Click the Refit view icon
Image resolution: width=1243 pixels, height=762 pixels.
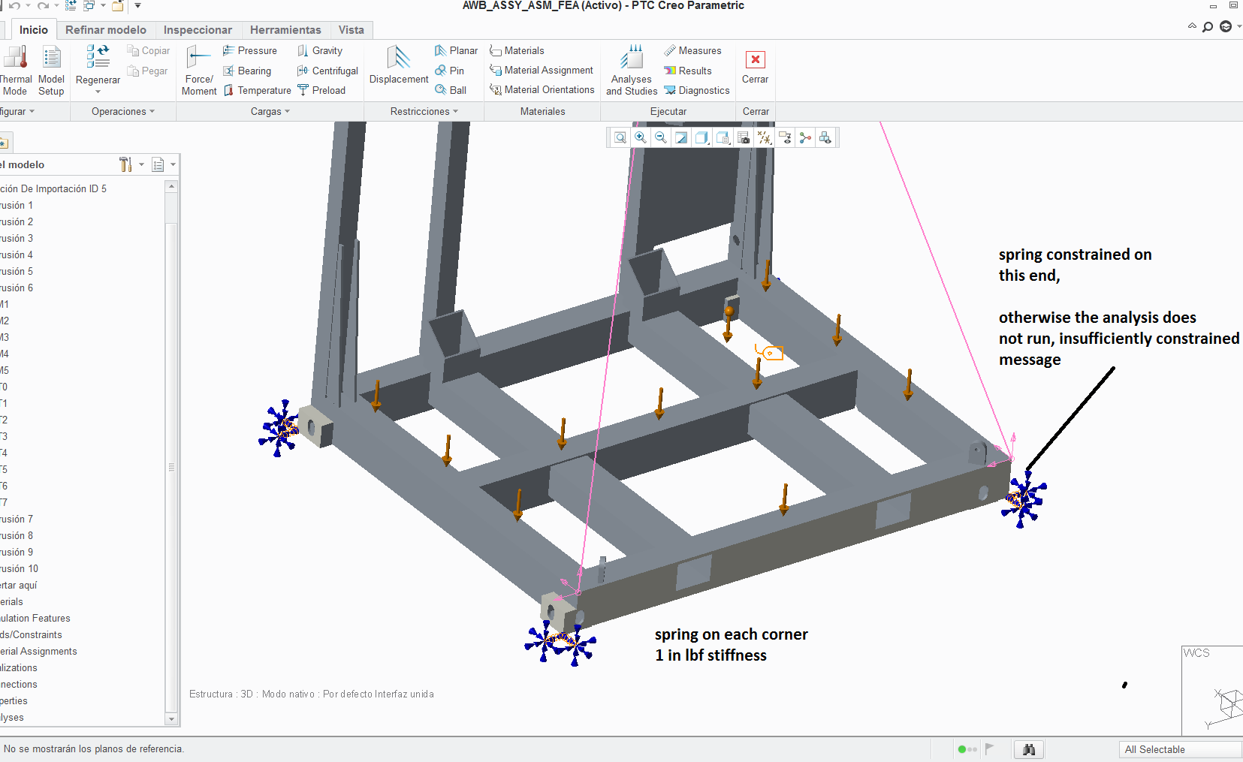point(620,137)
